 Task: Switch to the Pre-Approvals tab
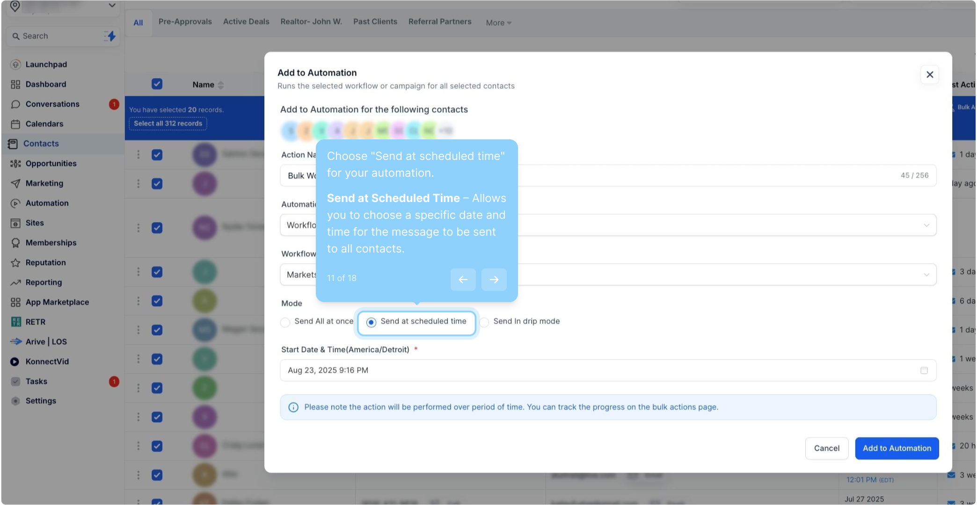click(185, 22)
